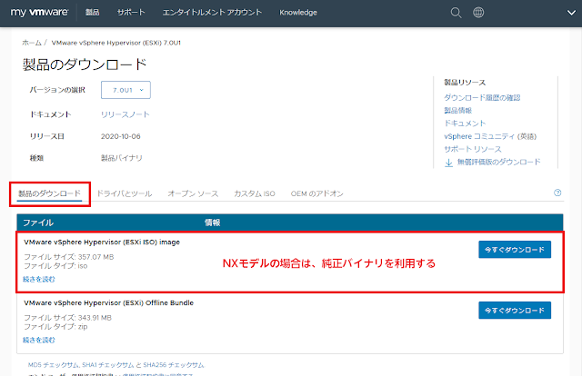Click the ファイル タイプ: iso text

[55, 266]
